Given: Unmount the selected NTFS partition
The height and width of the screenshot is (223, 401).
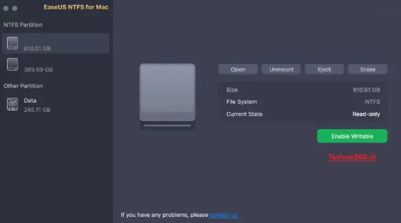Looking at the screenshot, I should (281, 70).
